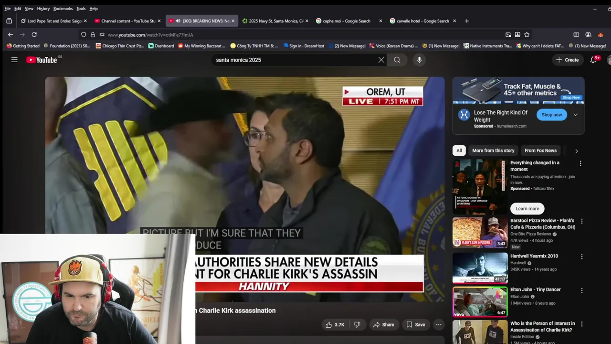Open the Help menu
Screen dimensions: 611x344
pos(94,9)
